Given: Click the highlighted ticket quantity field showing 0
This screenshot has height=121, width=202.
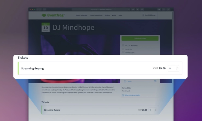Looking at the screenshot, I should click(173, 68).
